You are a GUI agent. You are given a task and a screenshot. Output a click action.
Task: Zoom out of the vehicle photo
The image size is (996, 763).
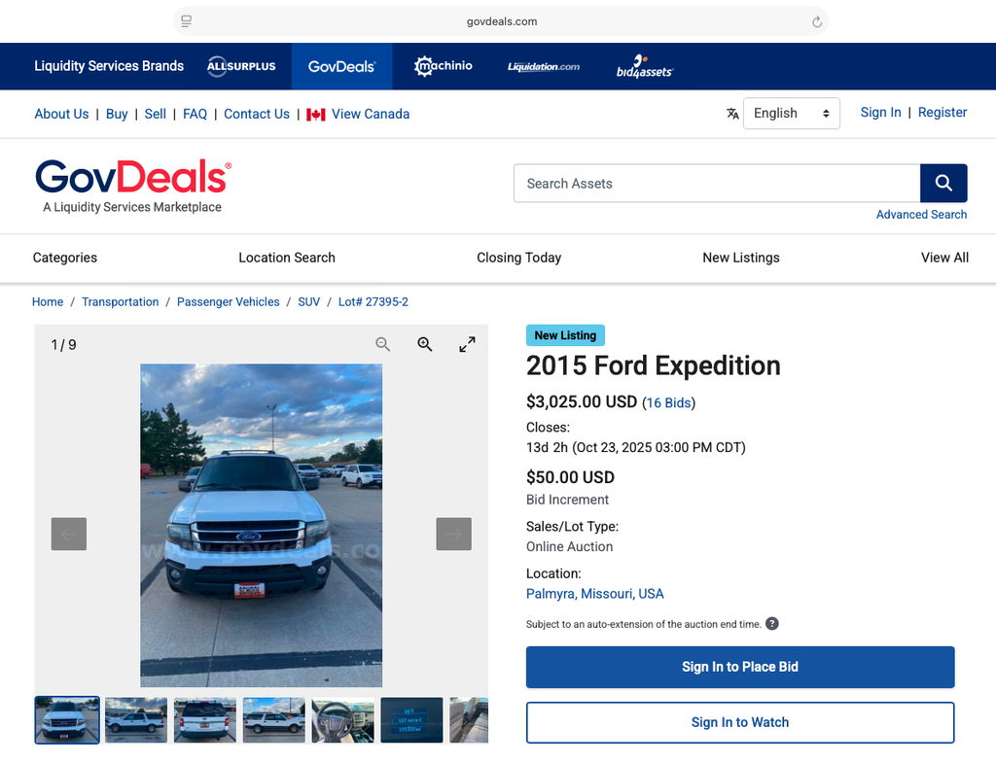383,344
